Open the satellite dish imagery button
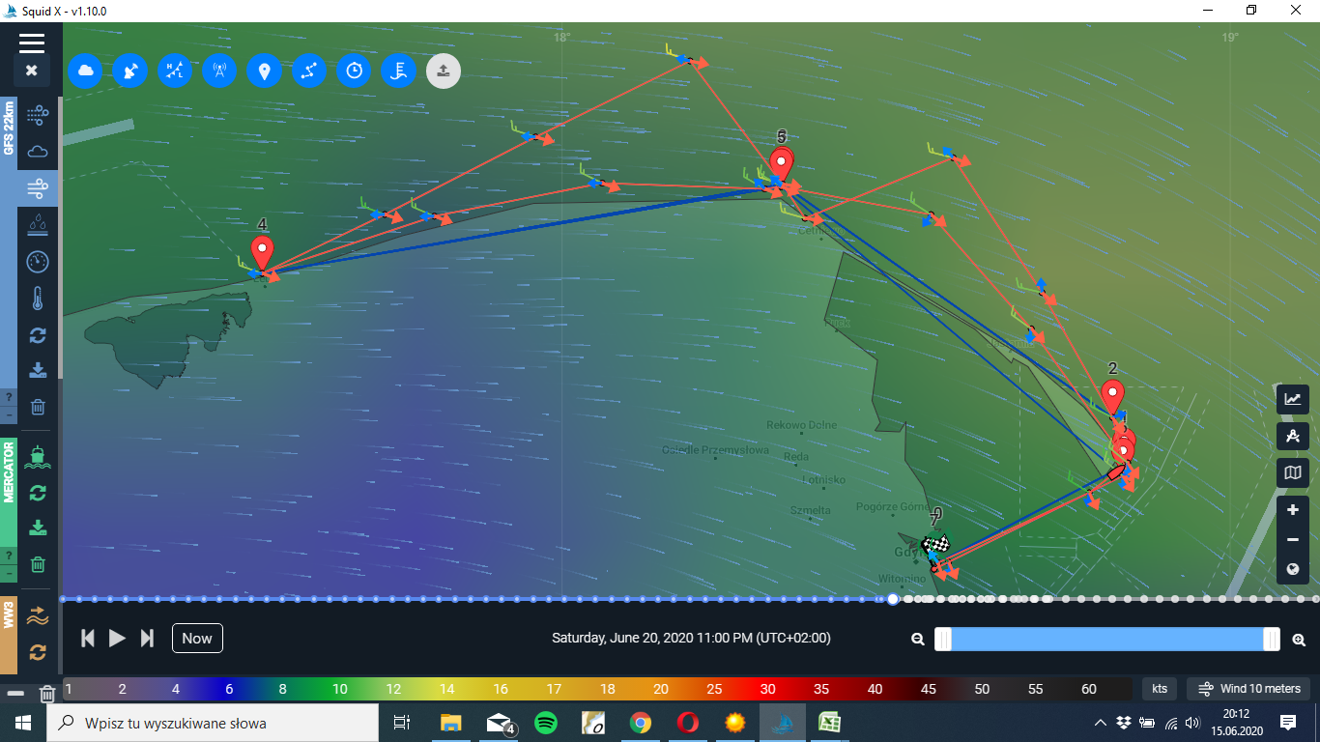1320x742 pixels. [130, 71]
